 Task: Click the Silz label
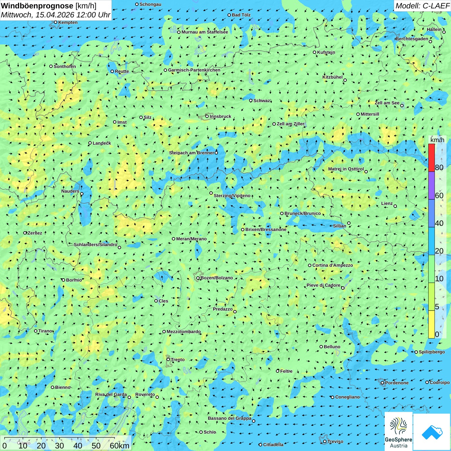coord(148,117)
